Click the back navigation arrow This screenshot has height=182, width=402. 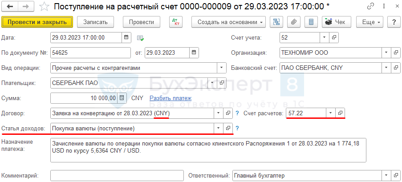[10, 7]
